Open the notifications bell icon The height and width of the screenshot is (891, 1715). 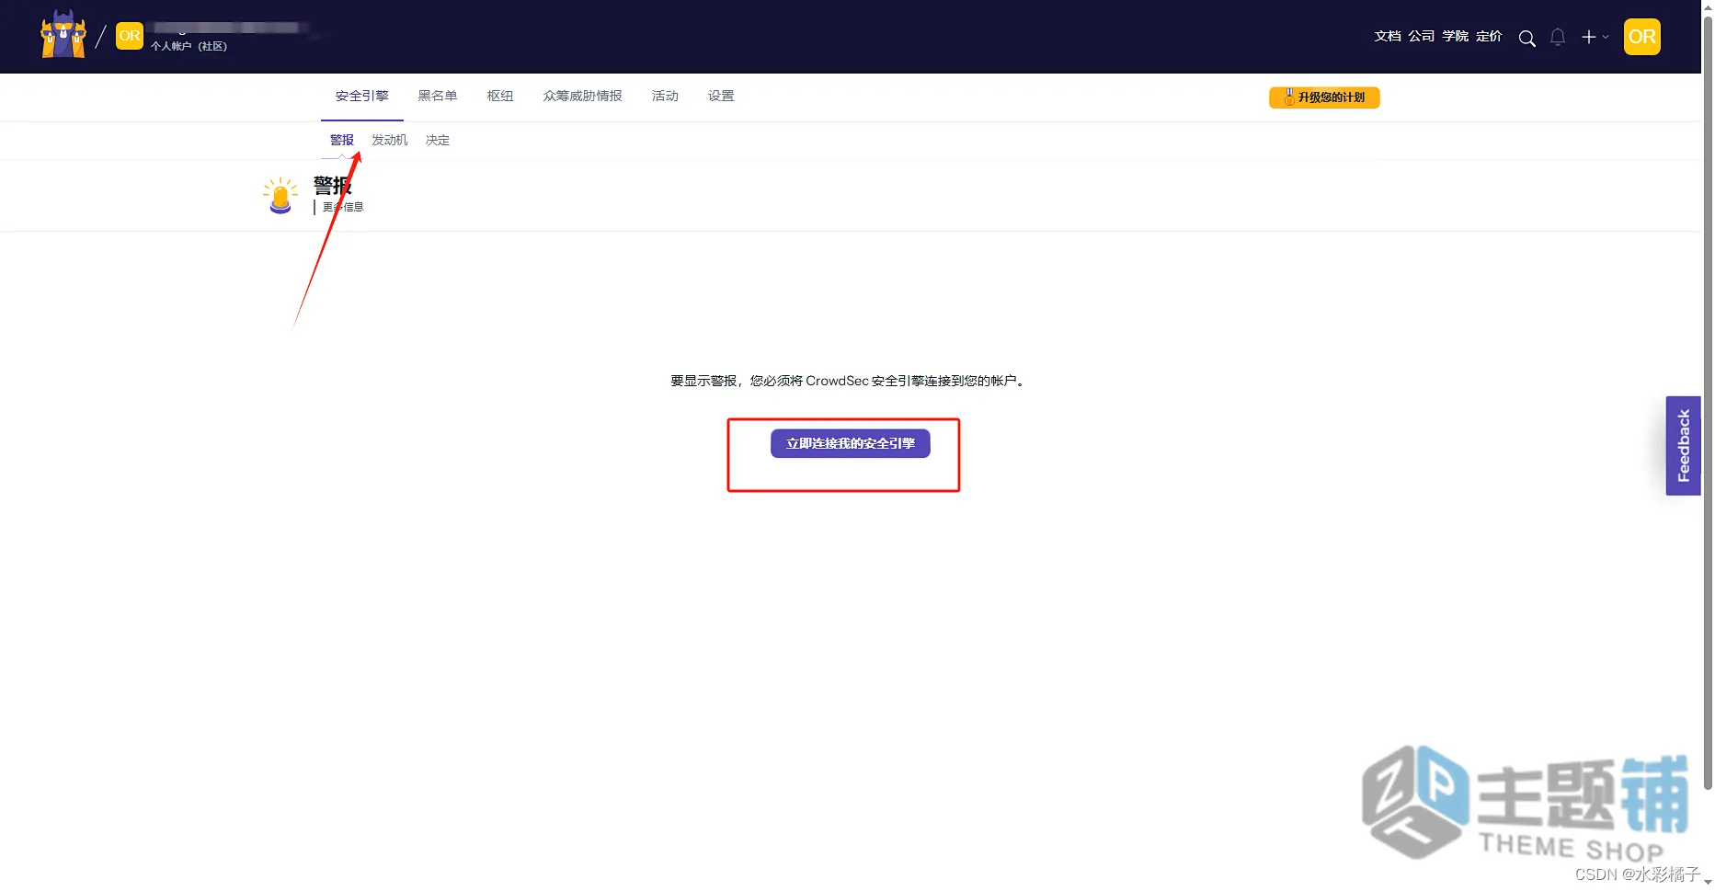[1558, 38]
